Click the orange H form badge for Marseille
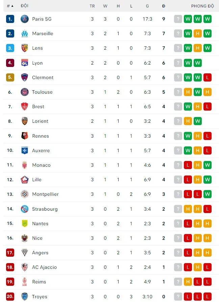Screen dimensions: 219x302 tap(198, 33)
